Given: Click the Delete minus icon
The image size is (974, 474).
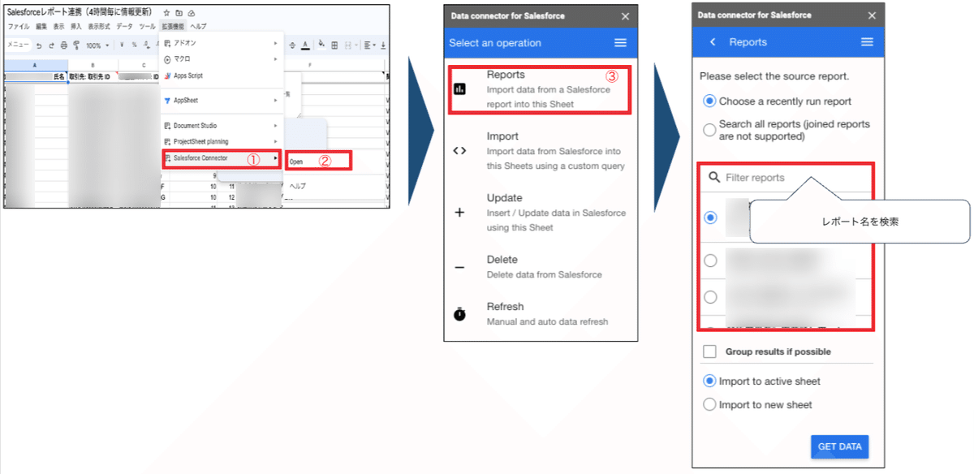Looking at the screenshot, I should tap(459, 267).
